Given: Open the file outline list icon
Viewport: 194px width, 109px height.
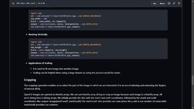Looking at the screenshot, I should click(13, 3).
